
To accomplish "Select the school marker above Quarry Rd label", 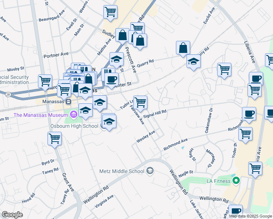I will [117, 59].
